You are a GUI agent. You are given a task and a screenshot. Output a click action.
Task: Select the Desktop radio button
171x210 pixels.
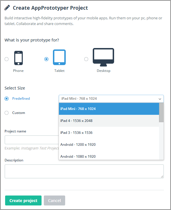tap(86, 59)
